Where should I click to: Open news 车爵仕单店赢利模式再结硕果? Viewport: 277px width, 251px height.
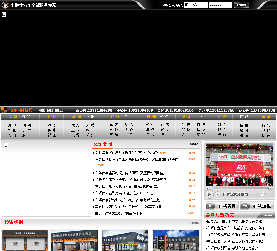point(131,173)
